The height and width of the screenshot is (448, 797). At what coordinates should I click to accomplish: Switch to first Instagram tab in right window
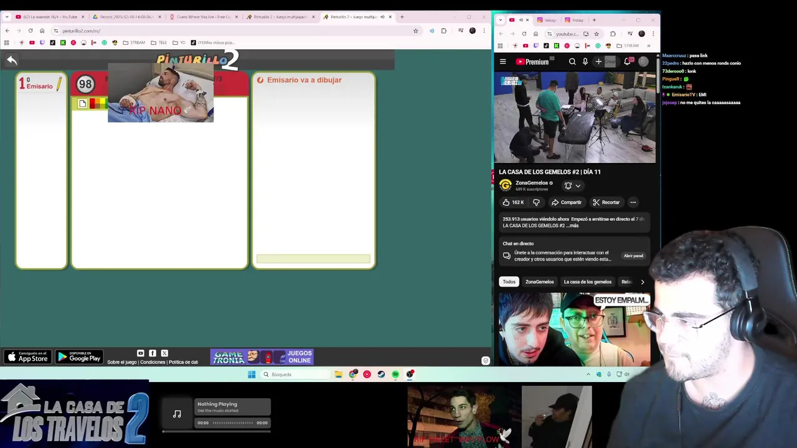click(546, 20)
